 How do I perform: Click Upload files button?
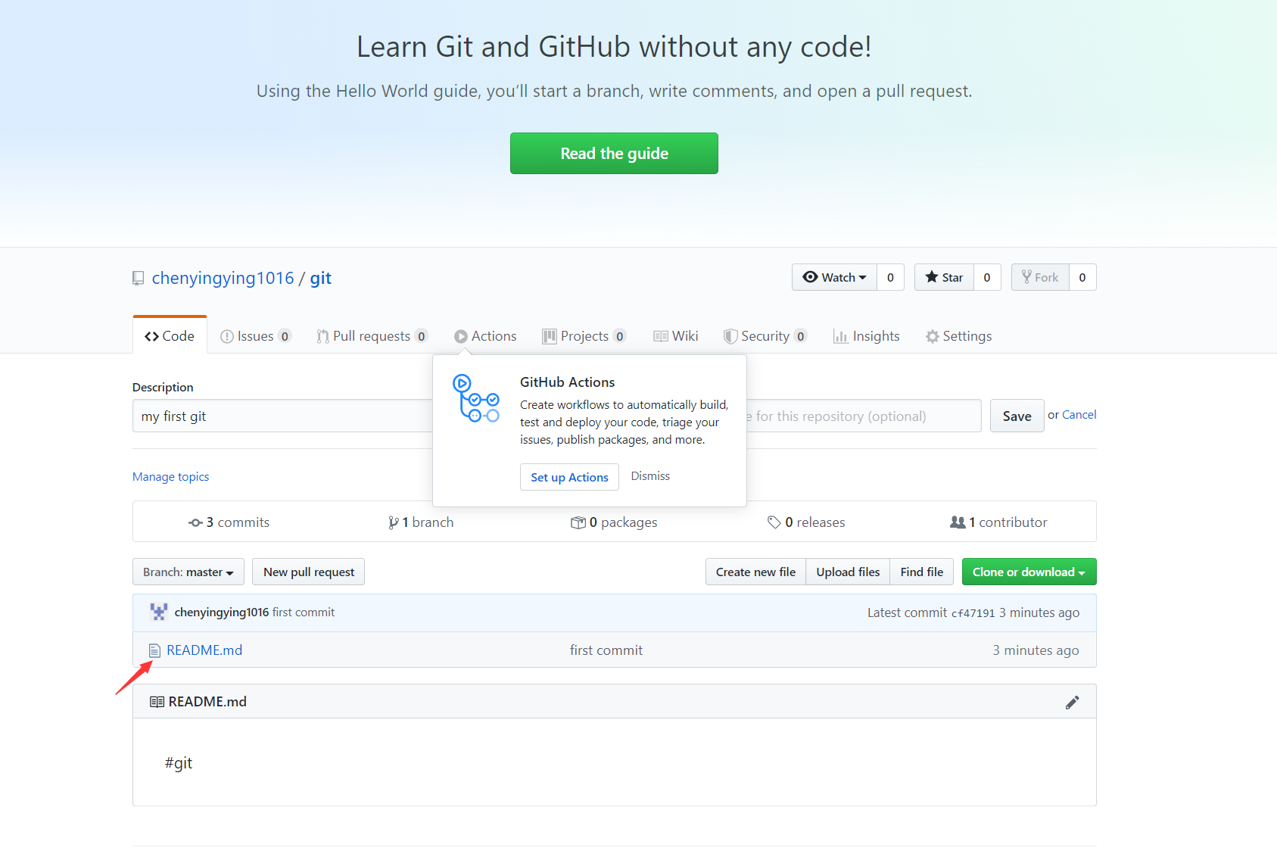point(848,572)
